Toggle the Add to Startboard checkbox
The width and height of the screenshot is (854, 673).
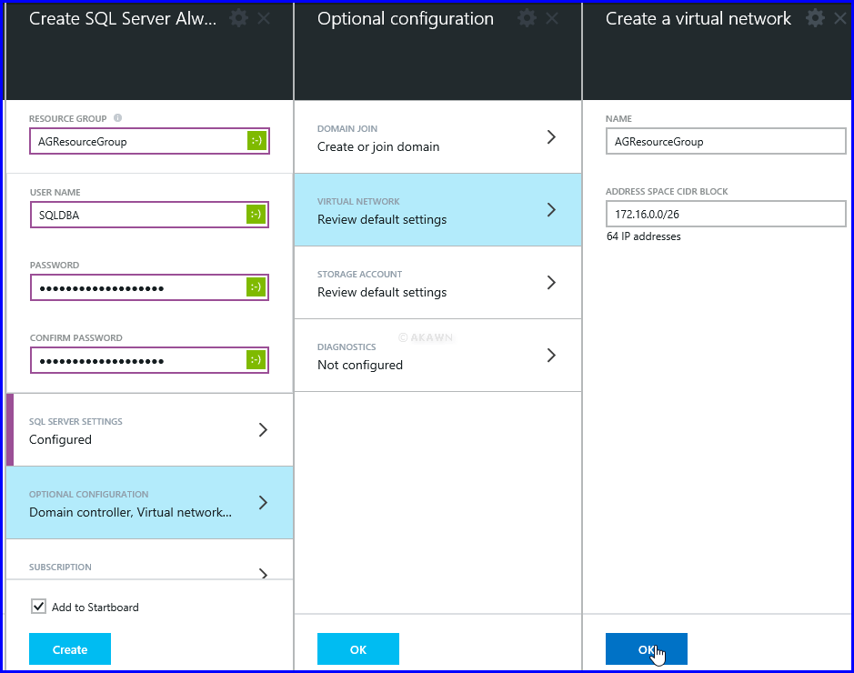pos(39,606)
